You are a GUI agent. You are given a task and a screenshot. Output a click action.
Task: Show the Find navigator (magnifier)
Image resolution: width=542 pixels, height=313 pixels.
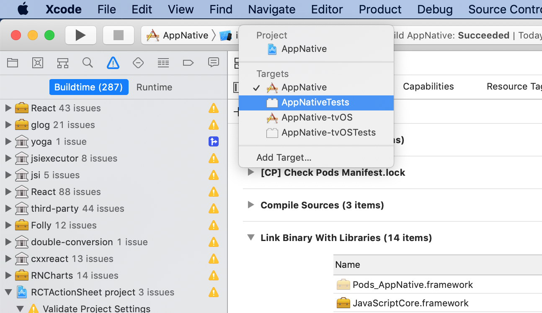coord(88,63)
